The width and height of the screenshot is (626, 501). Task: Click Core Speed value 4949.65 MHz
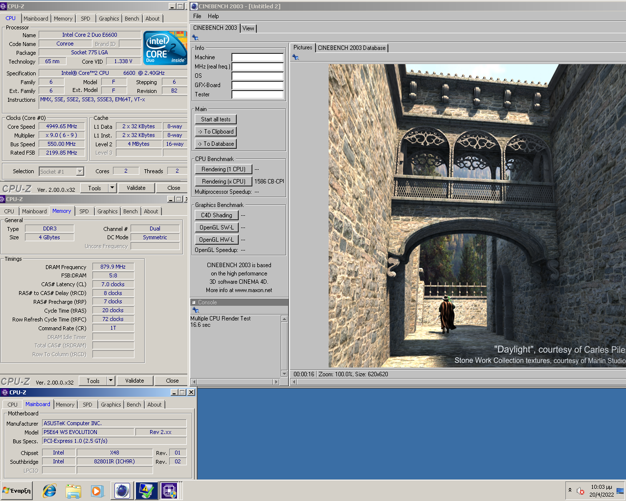(x=62, y=126)
